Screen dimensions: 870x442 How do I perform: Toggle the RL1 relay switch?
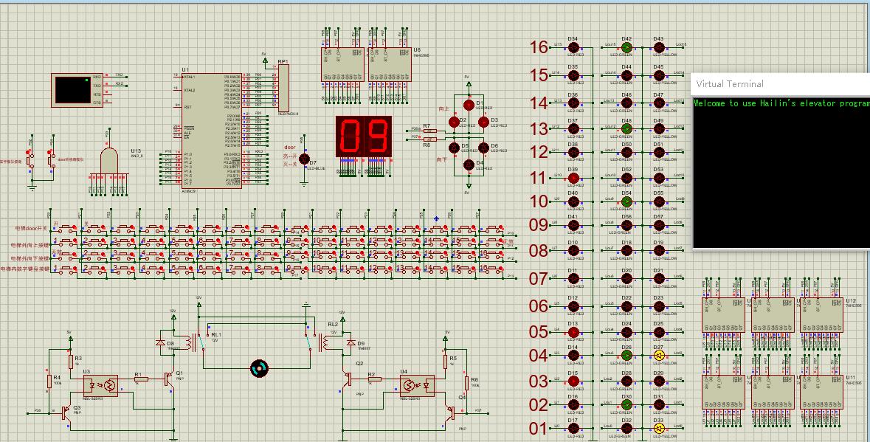click(x=196, y=342)
